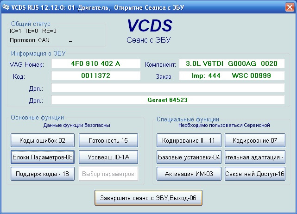Viewport: 297px width, 214px height.
Task: Click the Заказ field Imp: 444 WSC 00999
Action: (232, 76)
